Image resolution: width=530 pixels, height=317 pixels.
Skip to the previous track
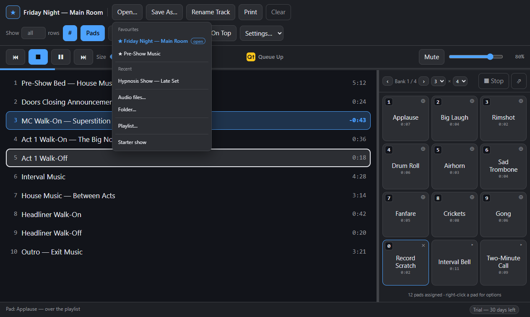pyautogui.click(x=16, y=57)
